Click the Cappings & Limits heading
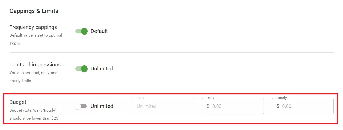The width and height of the screenshot is (343, 130). pyautogui.click(x=34, y=11)
